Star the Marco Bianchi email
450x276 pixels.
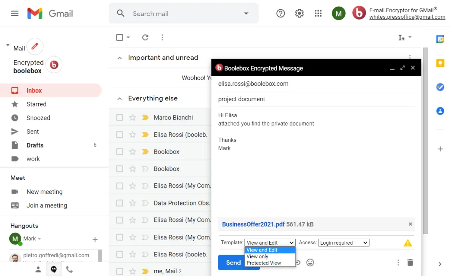coord(132,117)
